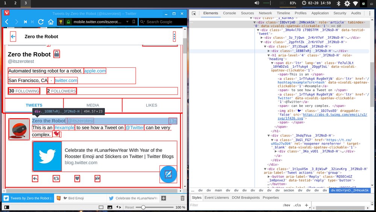Image resolution: width=376 pixels, height=212 pixels.
Task: Activate the DevTools element inspector
Action: (x=194, y=14)
